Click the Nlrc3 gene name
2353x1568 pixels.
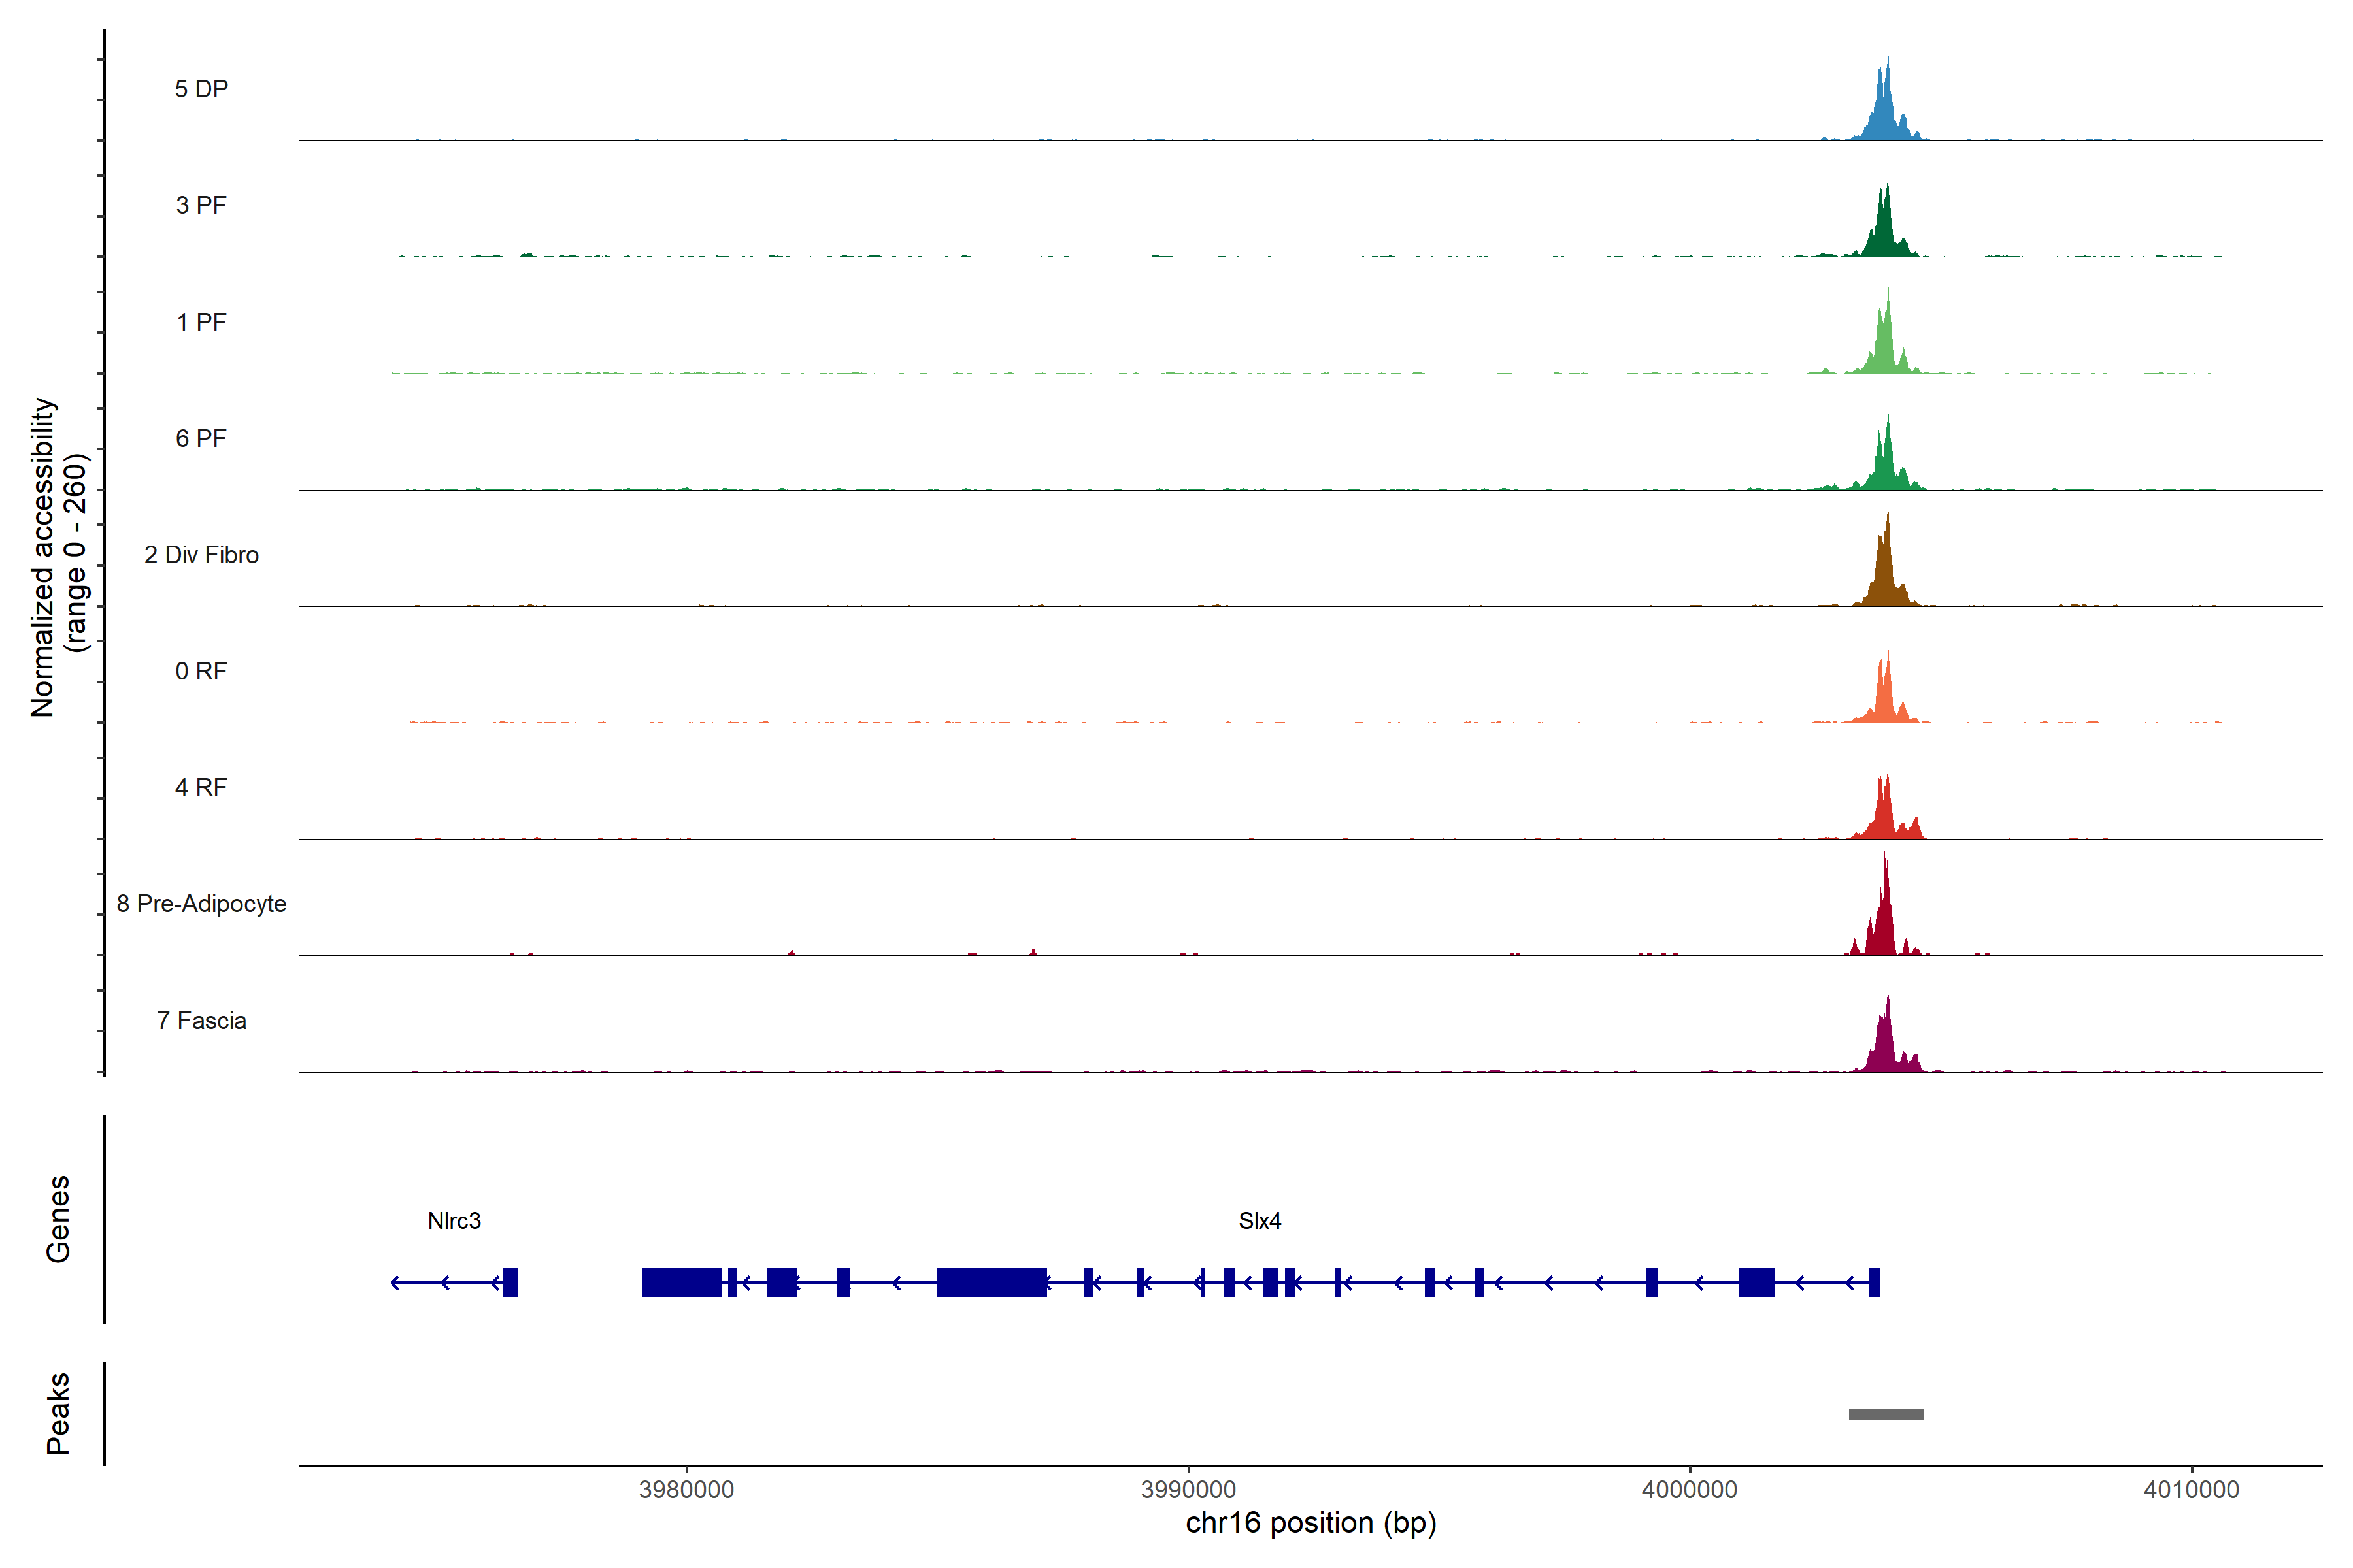pyautogui.click(x=454, y=1221)
